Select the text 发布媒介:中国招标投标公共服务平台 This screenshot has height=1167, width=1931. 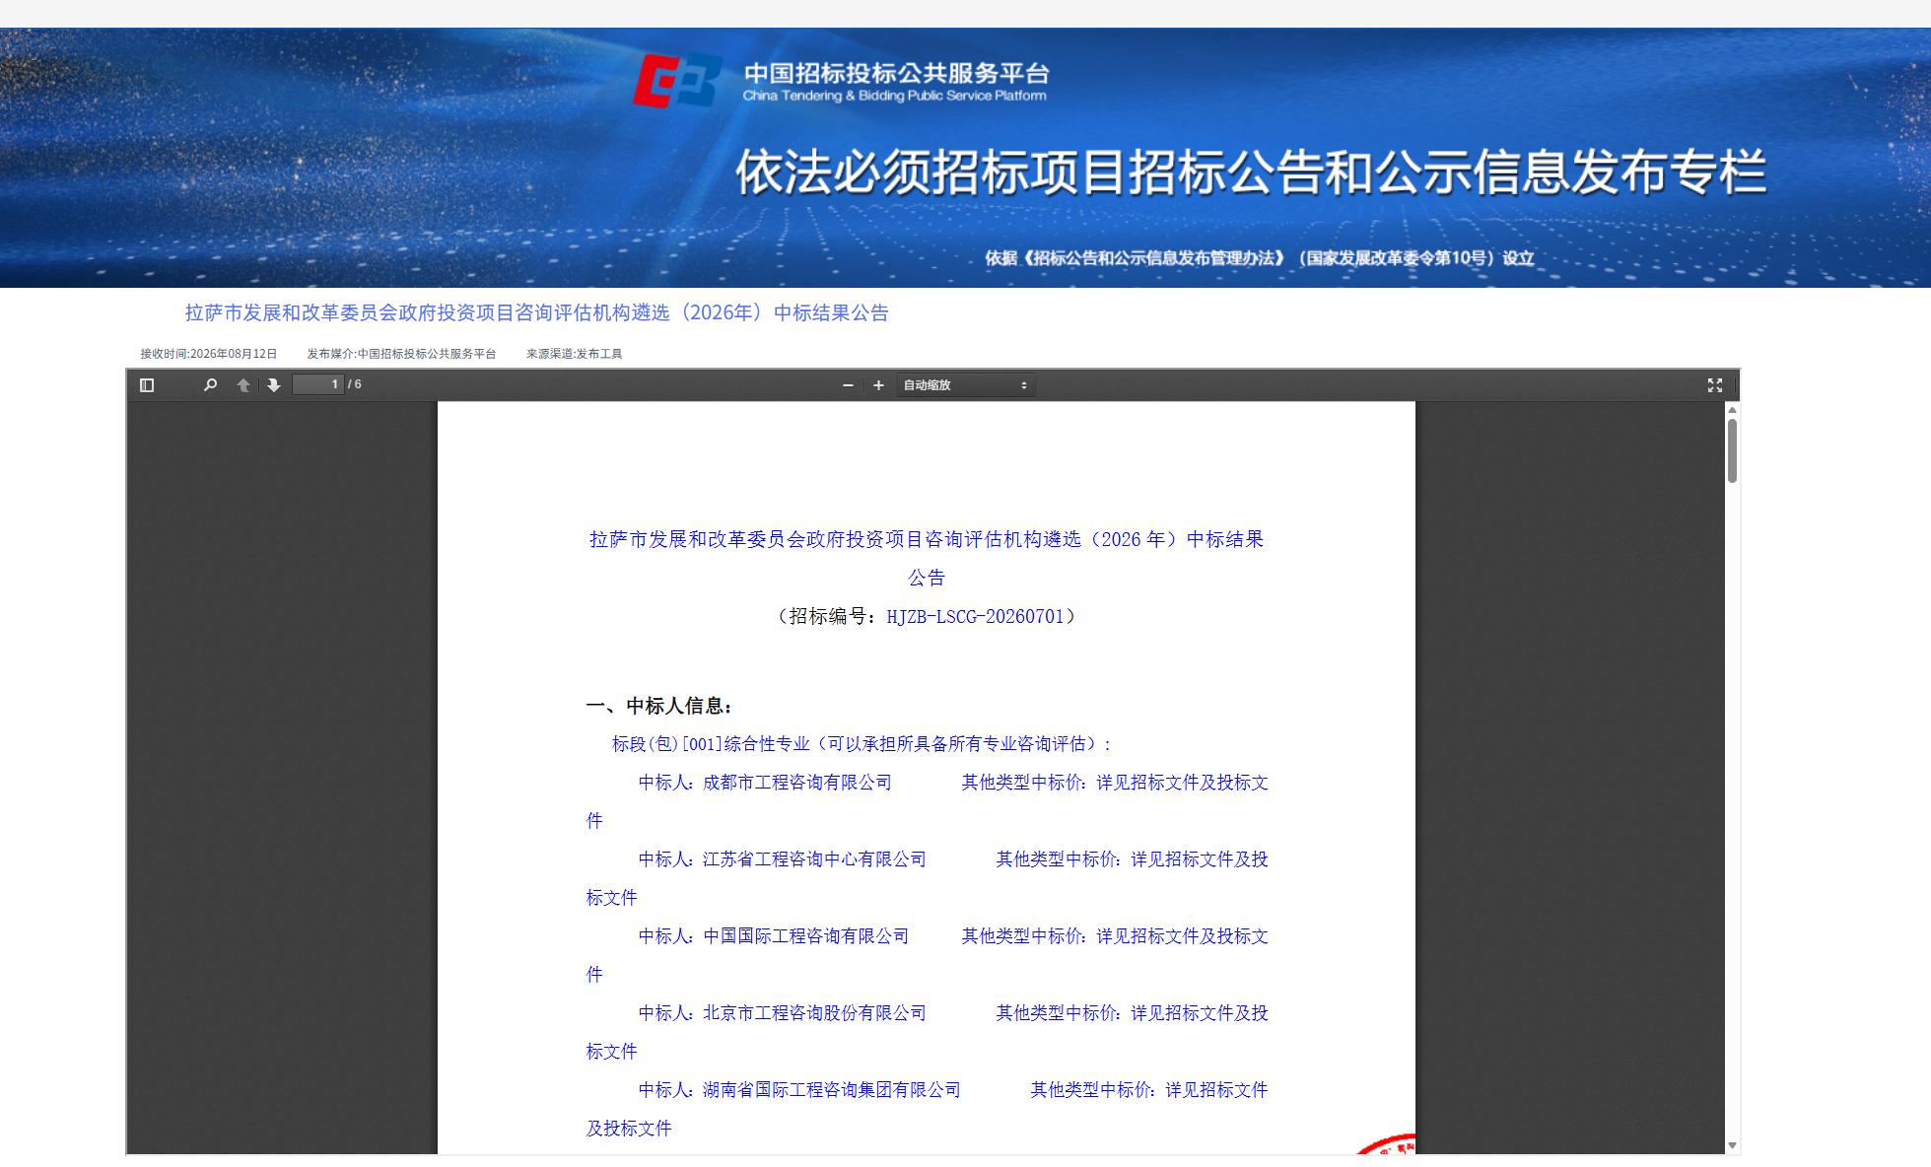[401, 354]
